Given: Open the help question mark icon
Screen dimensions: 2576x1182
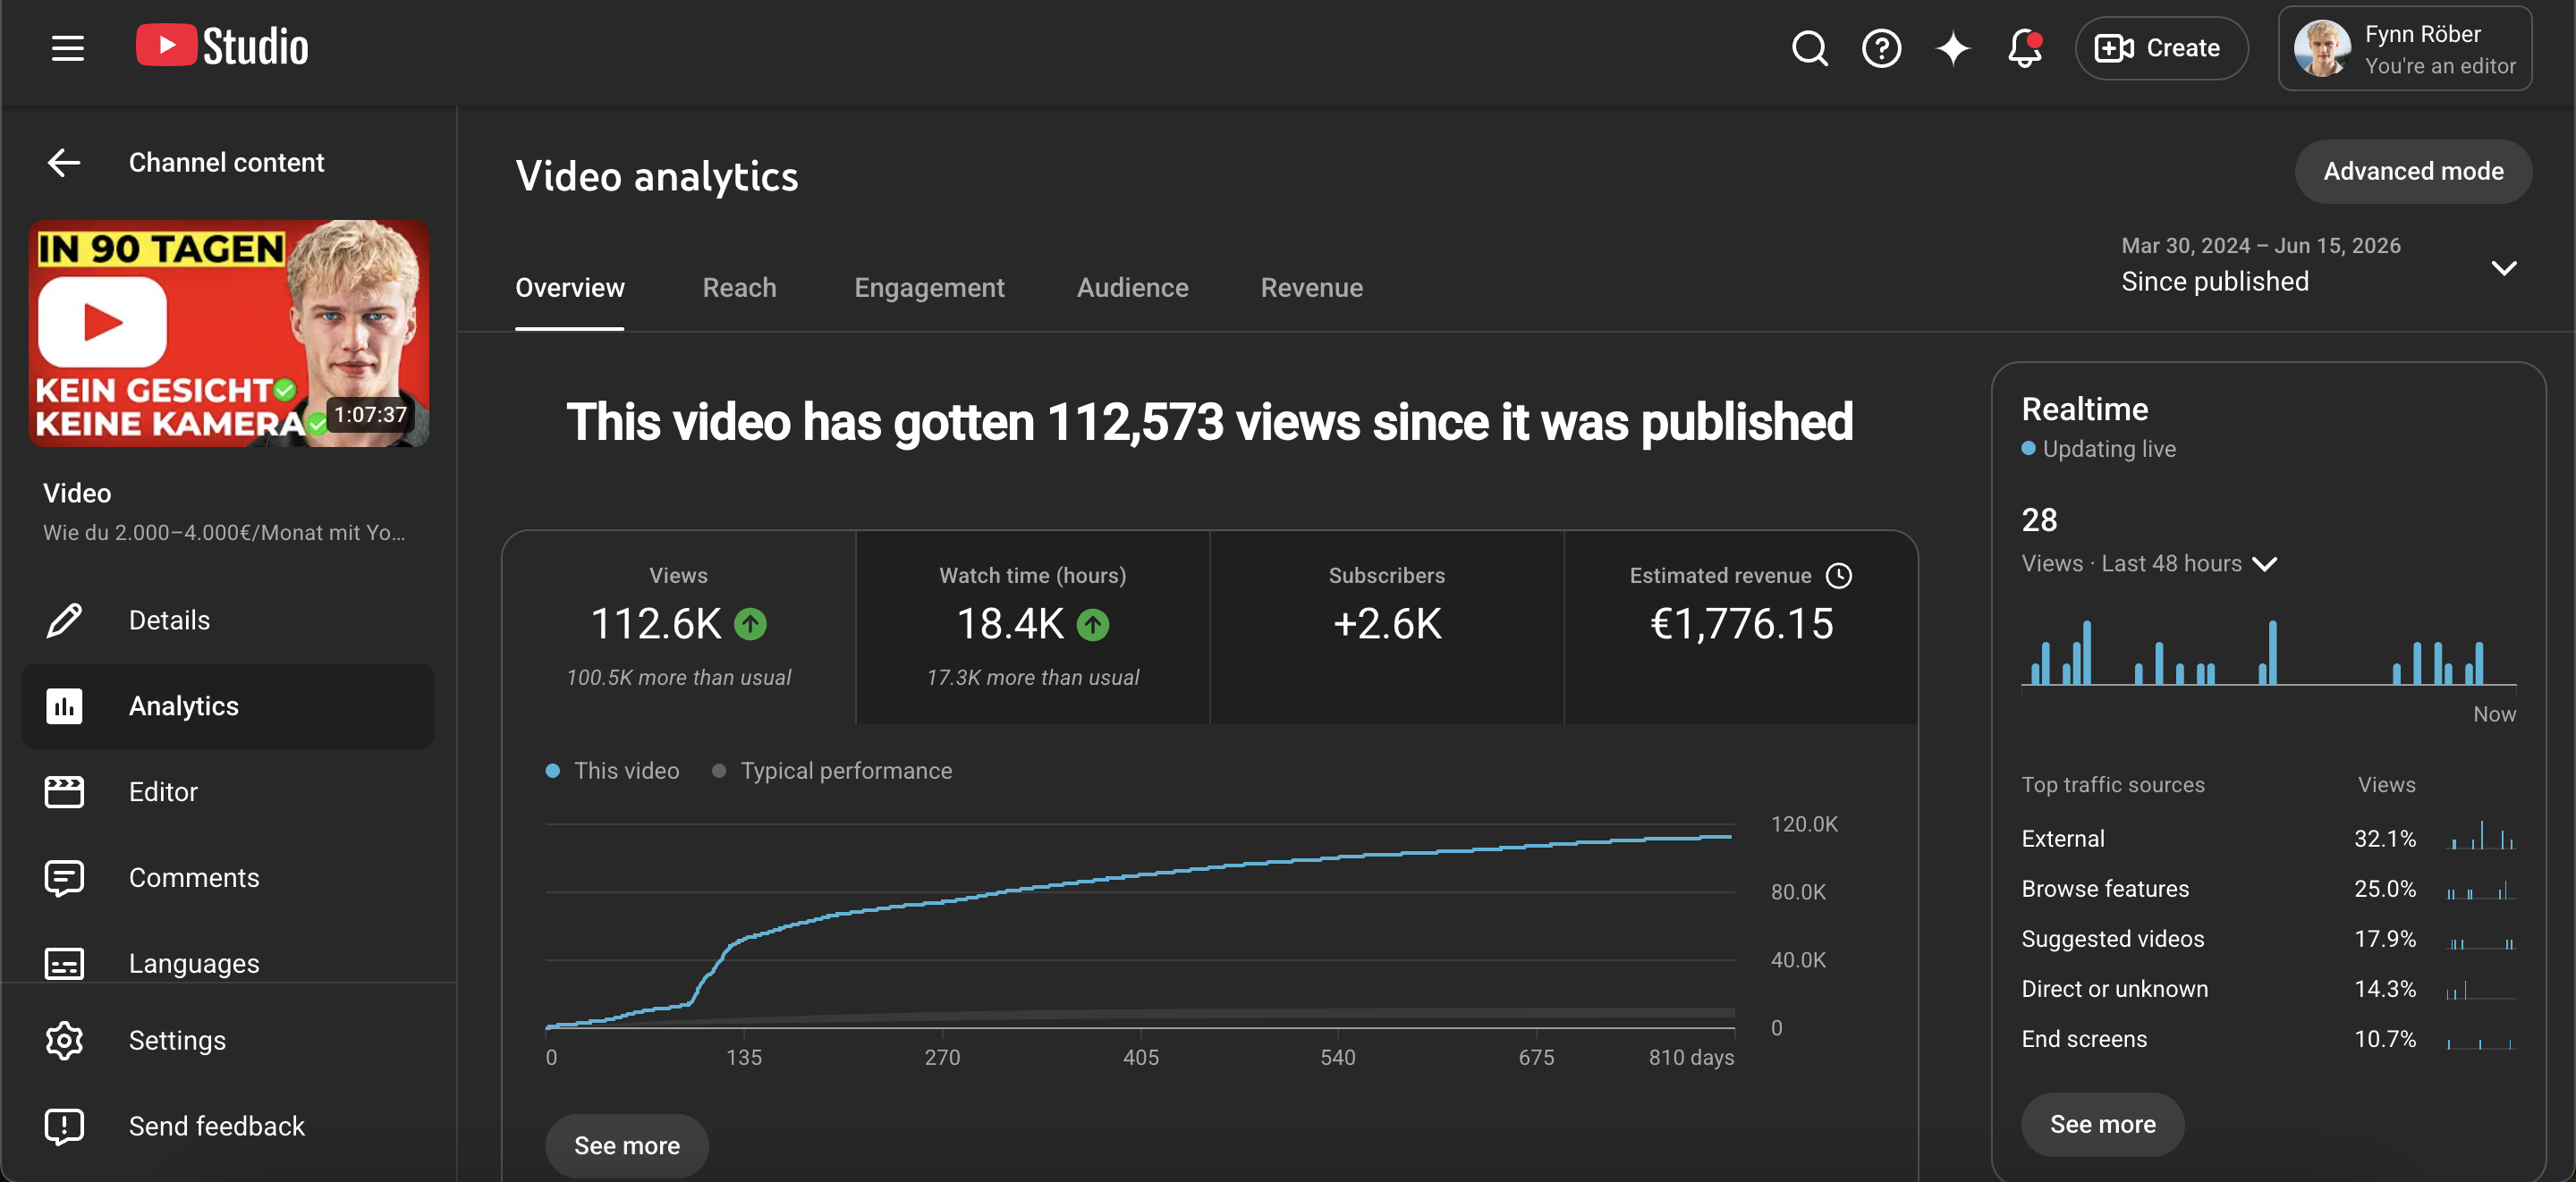Looking at the screenshot, I should pyautogui.click(x=1881, y=48).
